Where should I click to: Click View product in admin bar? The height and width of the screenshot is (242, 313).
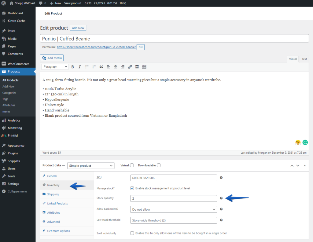(x=73, y=3)
